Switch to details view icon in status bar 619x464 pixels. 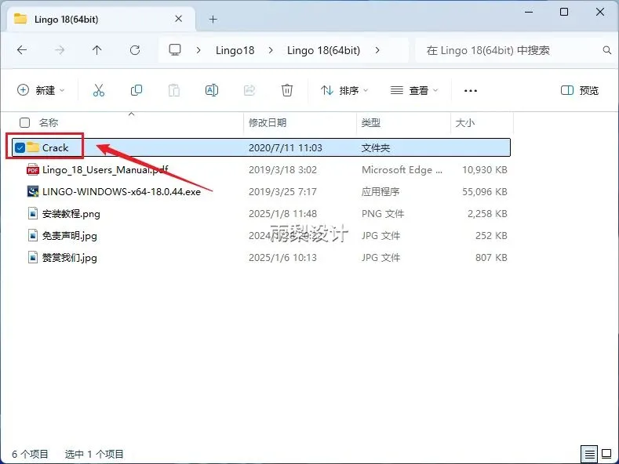tap(589, 454)
